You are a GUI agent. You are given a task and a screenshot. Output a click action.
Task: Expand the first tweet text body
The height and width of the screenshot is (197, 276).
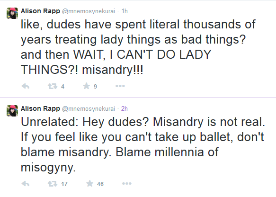coord(138,47)
